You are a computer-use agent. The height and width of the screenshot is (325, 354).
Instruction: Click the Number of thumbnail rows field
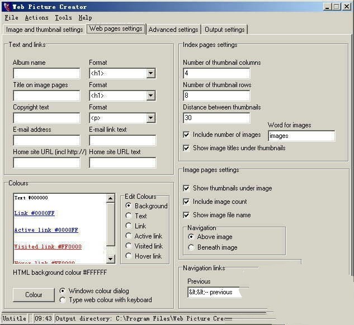tap(216, 95)
